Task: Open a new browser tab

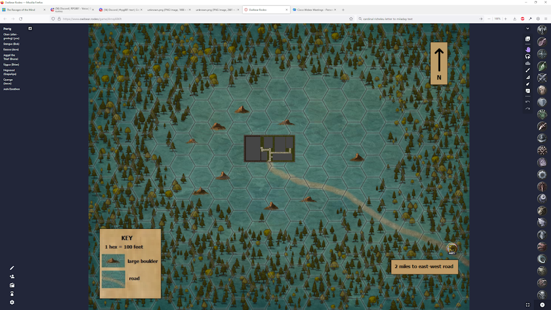Action: coord(343,10)
